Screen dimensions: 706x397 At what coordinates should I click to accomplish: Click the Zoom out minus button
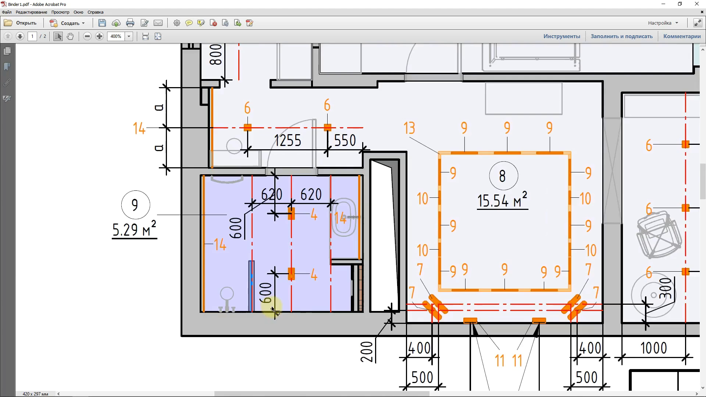click(x=87, y=36)
